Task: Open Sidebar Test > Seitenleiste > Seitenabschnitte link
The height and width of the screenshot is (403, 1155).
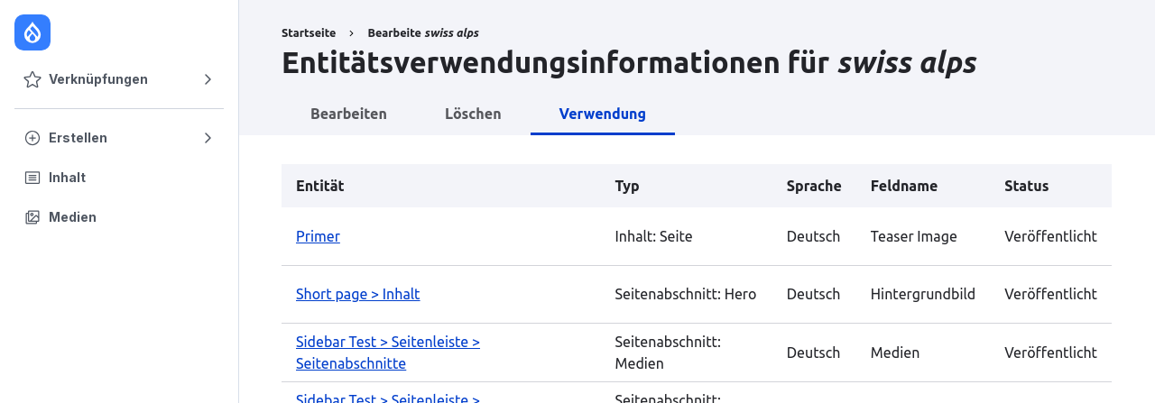Action: pyautogui.click(x=388, y=353)
